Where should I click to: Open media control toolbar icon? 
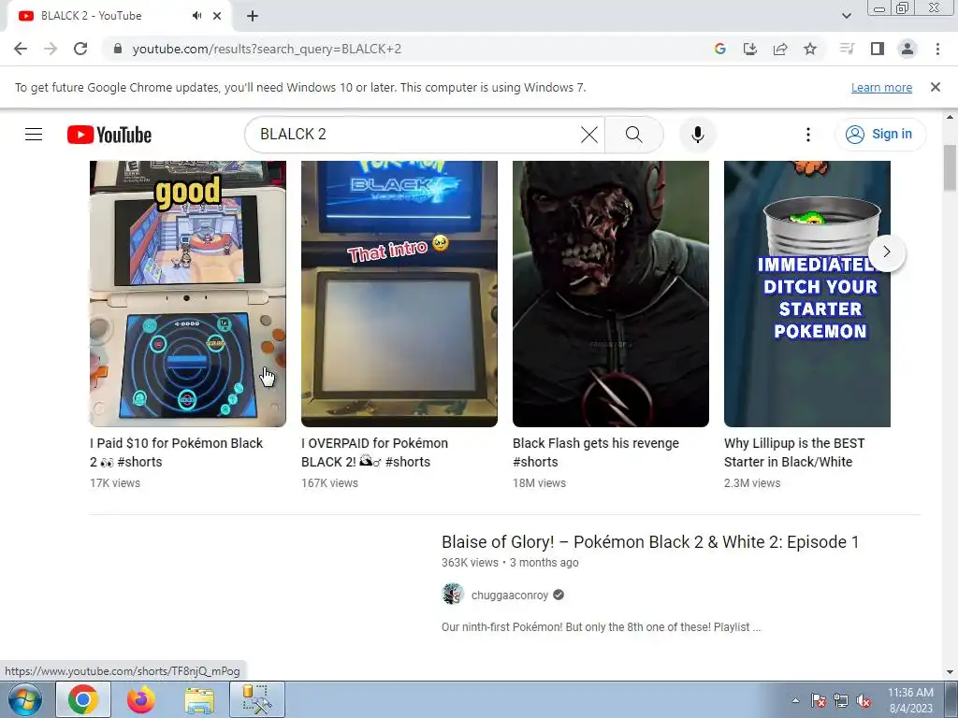point(847,49)
